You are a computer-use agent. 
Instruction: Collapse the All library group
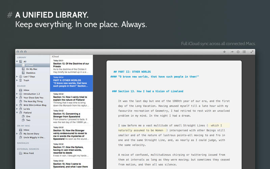point(17,62)
